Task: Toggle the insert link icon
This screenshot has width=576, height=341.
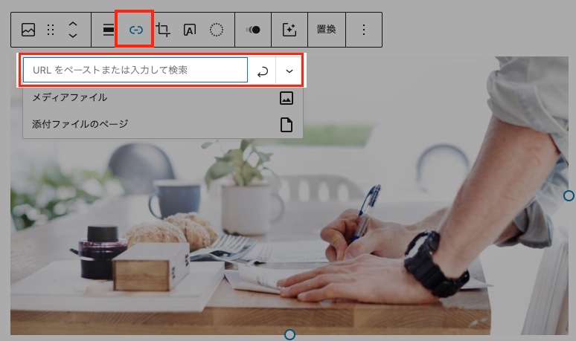Action: pos(136,30)
